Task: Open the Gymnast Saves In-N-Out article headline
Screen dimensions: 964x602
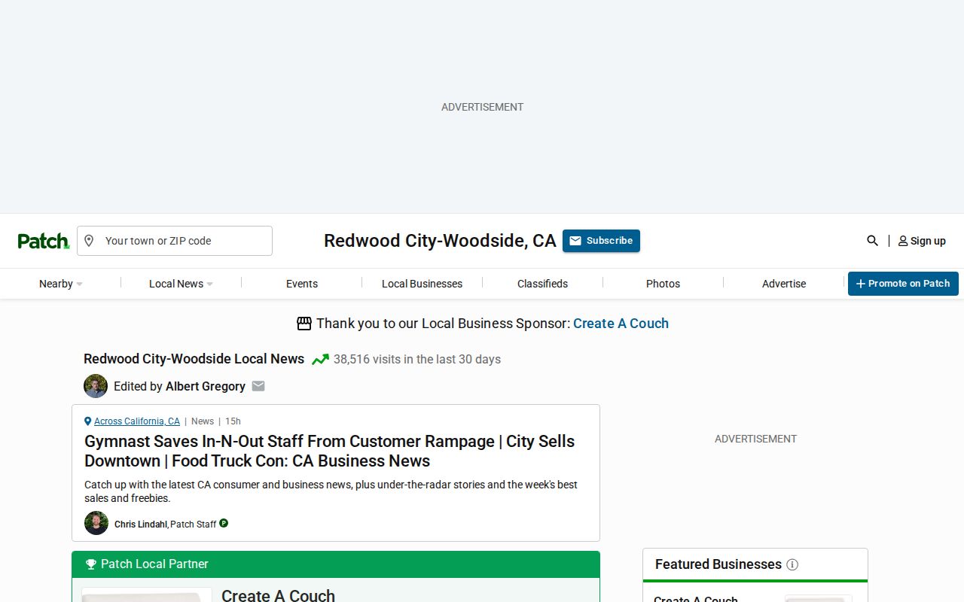Action: (329, 451)
